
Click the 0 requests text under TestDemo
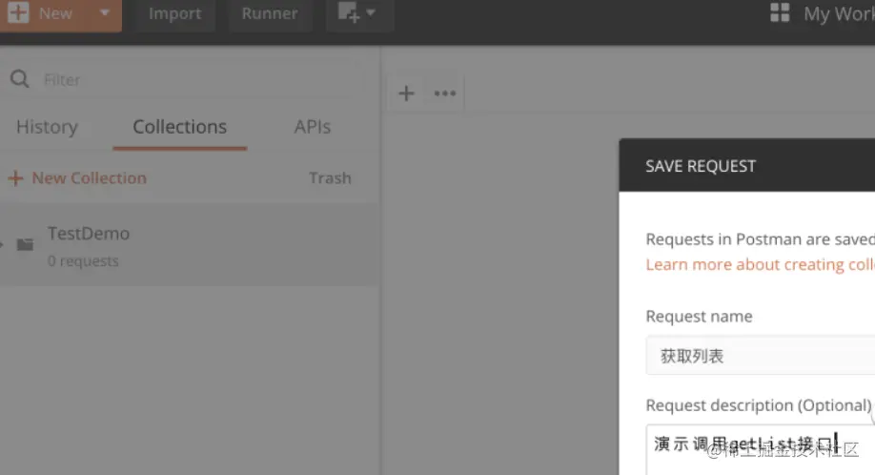coord(83,260)
